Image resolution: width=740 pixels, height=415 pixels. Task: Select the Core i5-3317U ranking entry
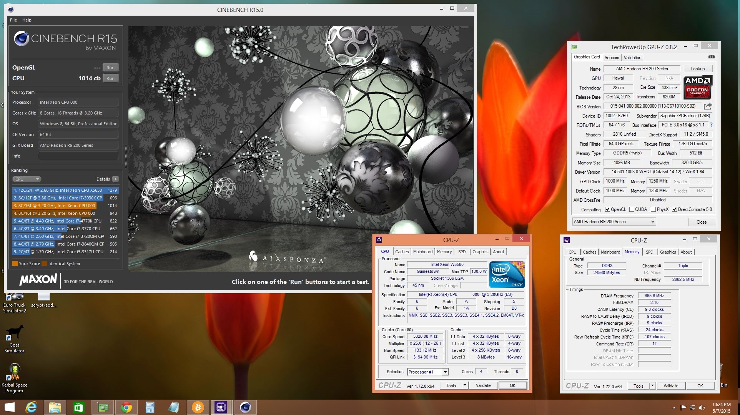pos(65,252)
